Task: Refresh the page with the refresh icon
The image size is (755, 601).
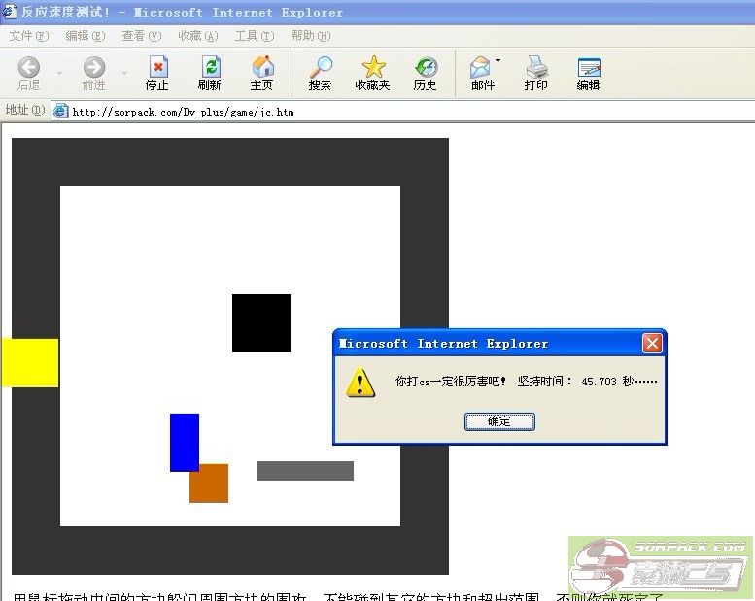Action: [210, 67]
